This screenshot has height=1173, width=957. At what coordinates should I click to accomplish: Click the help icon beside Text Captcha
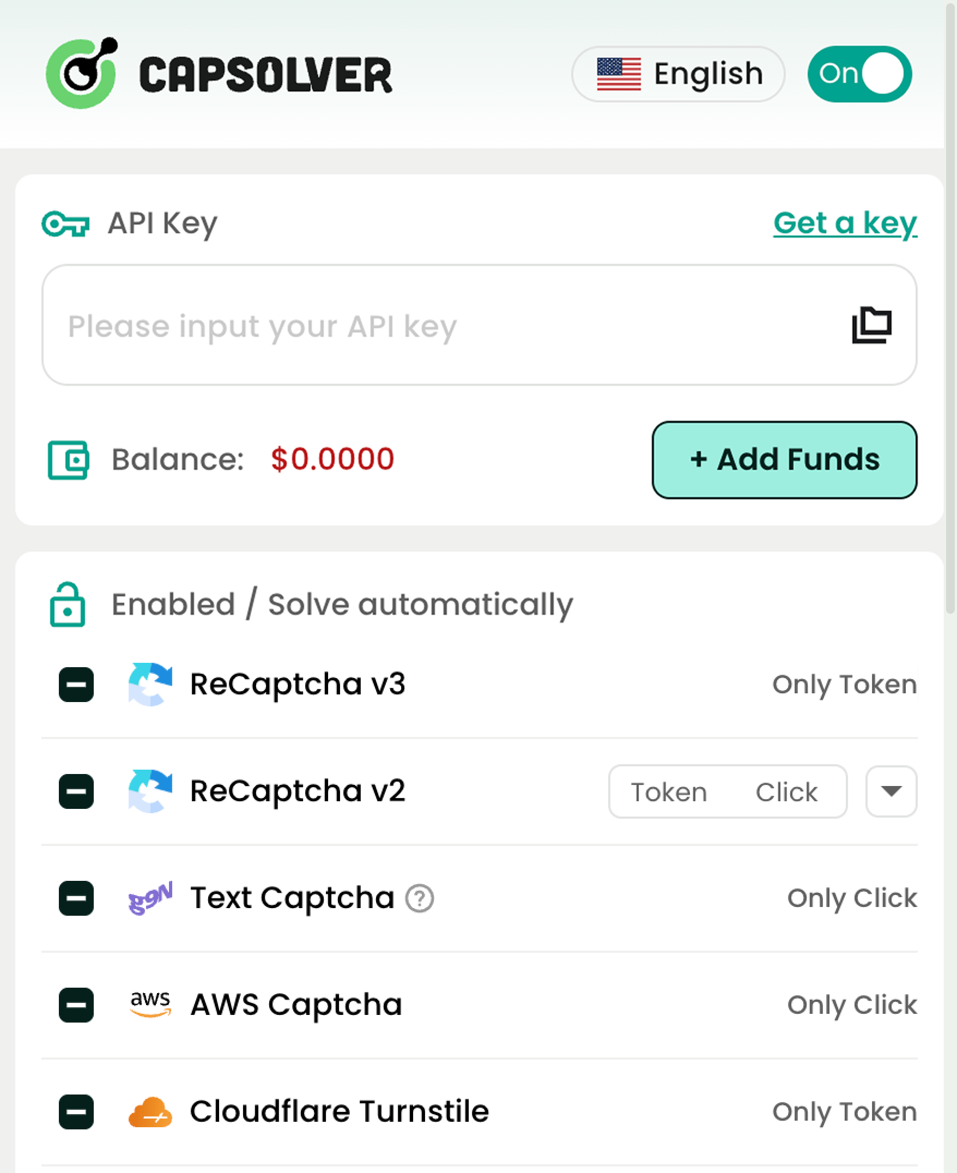[x=420, y=897]
